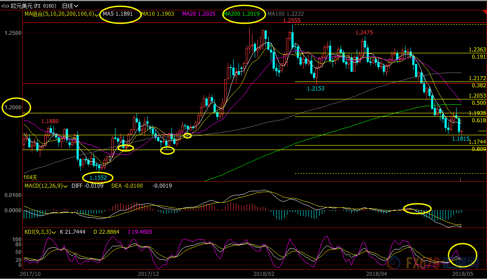
Task: Click the 1.2555 high price marker
Action: (x=291, y=21)
